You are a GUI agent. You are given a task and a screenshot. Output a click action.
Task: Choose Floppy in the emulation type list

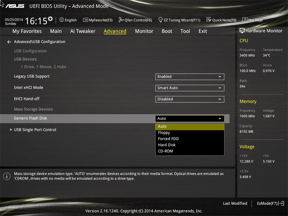[x=190, y=133]
